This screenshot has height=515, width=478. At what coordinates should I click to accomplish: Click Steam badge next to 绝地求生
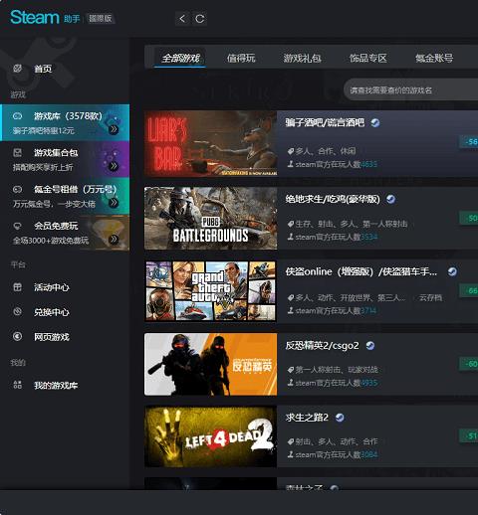pyautogui.click(x=391, y=199)
